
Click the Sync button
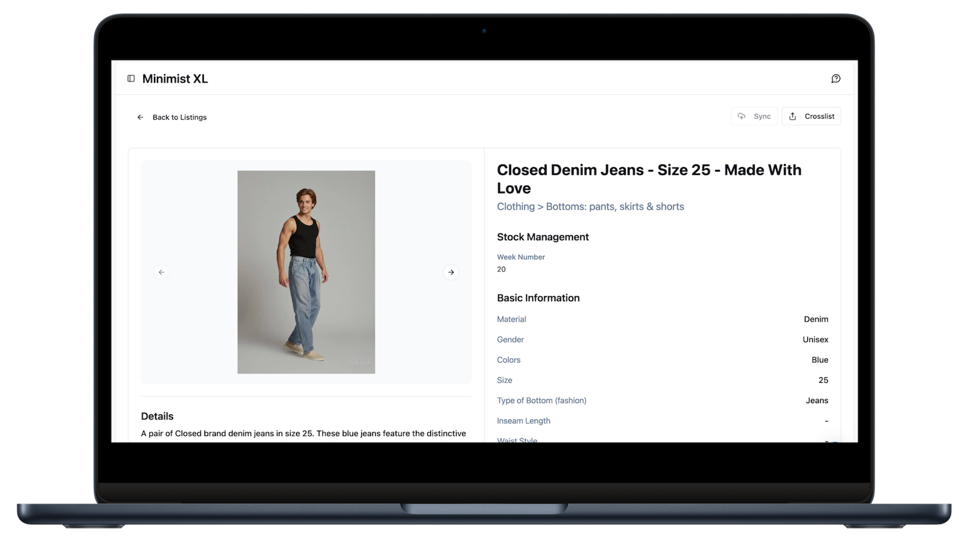tap(754, 116)
